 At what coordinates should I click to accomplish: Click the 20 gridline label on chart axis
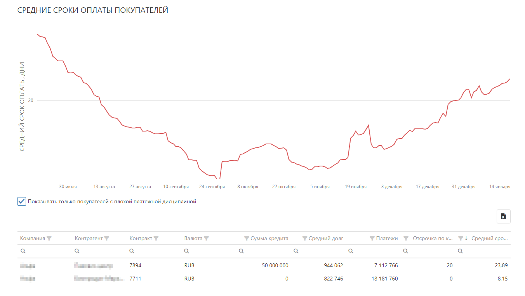click(x=31, y=100)
